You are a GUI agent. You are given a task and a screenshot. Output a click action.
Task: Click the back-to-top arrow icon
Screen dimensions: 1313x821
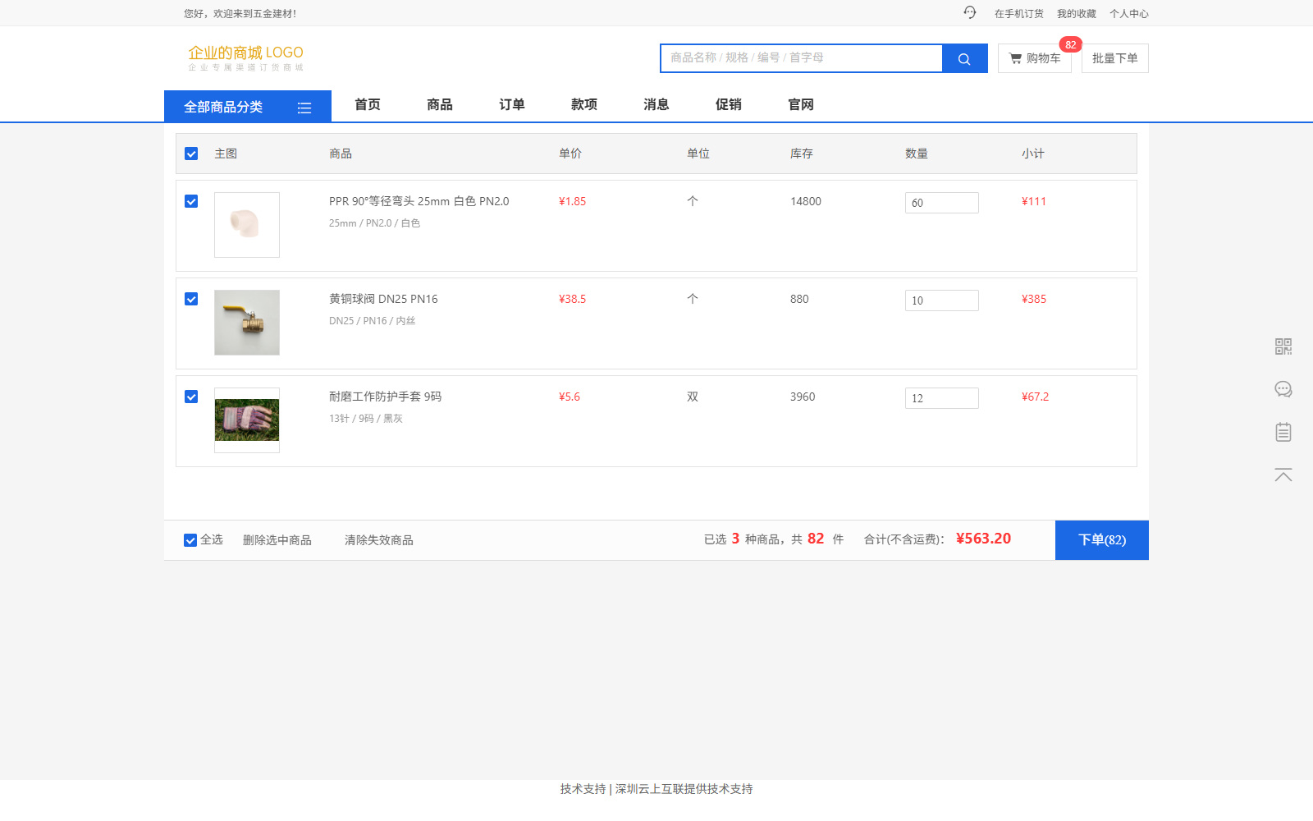(x=1283, y=475)
